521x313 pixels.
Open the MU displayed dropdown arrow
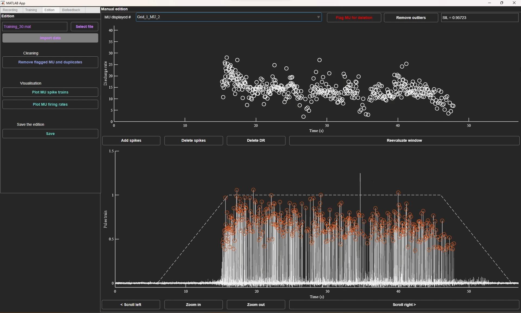[x=319, y=17]
